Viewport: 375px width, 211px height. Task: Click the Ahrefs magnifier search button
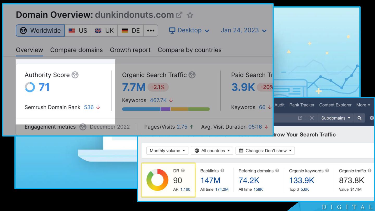point(359,118)
